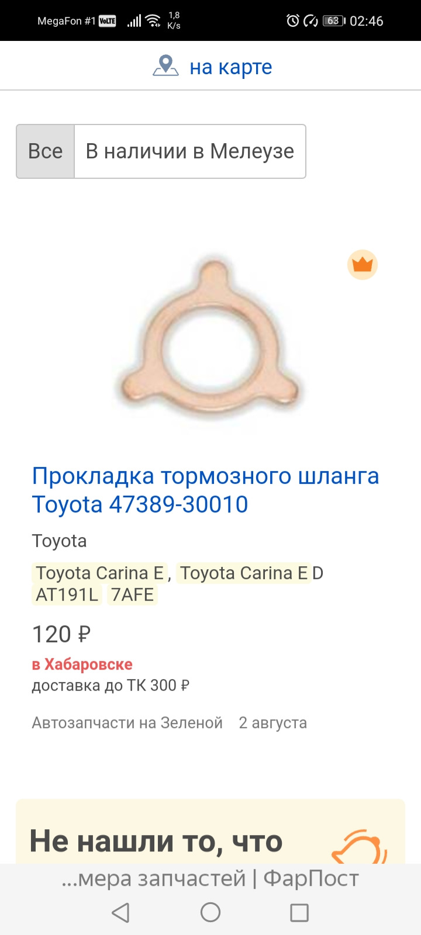
Task: Tap the map pin icon
Action: click(165, 65)
